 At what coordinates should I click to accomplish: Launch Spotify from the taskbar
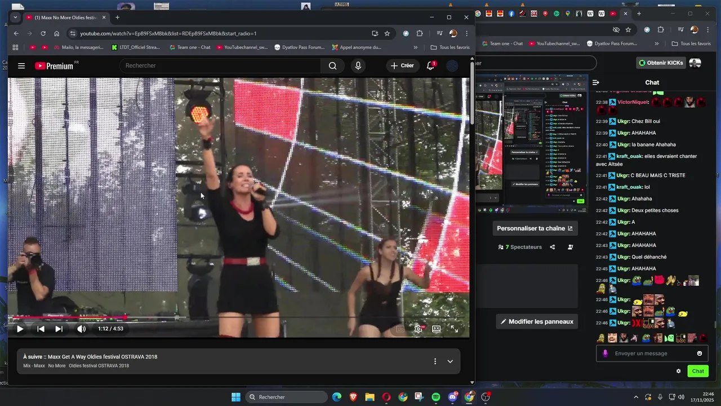(436, 397)
